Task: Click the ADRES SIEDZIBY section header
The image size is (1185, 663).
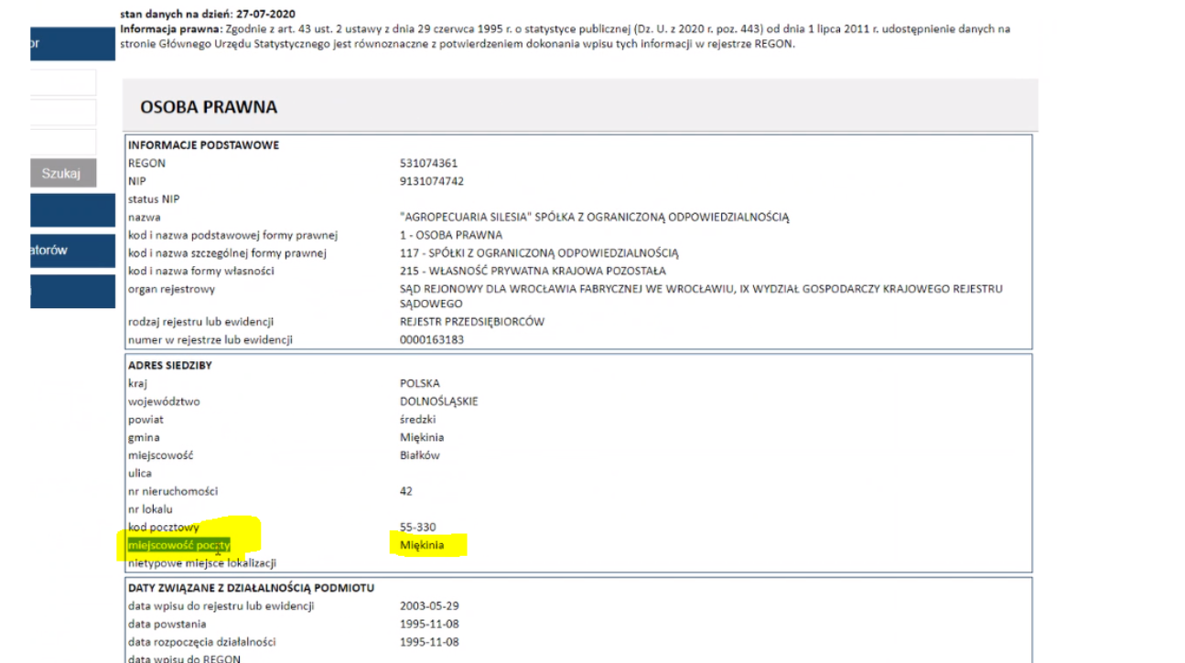Action: point(168,366)
